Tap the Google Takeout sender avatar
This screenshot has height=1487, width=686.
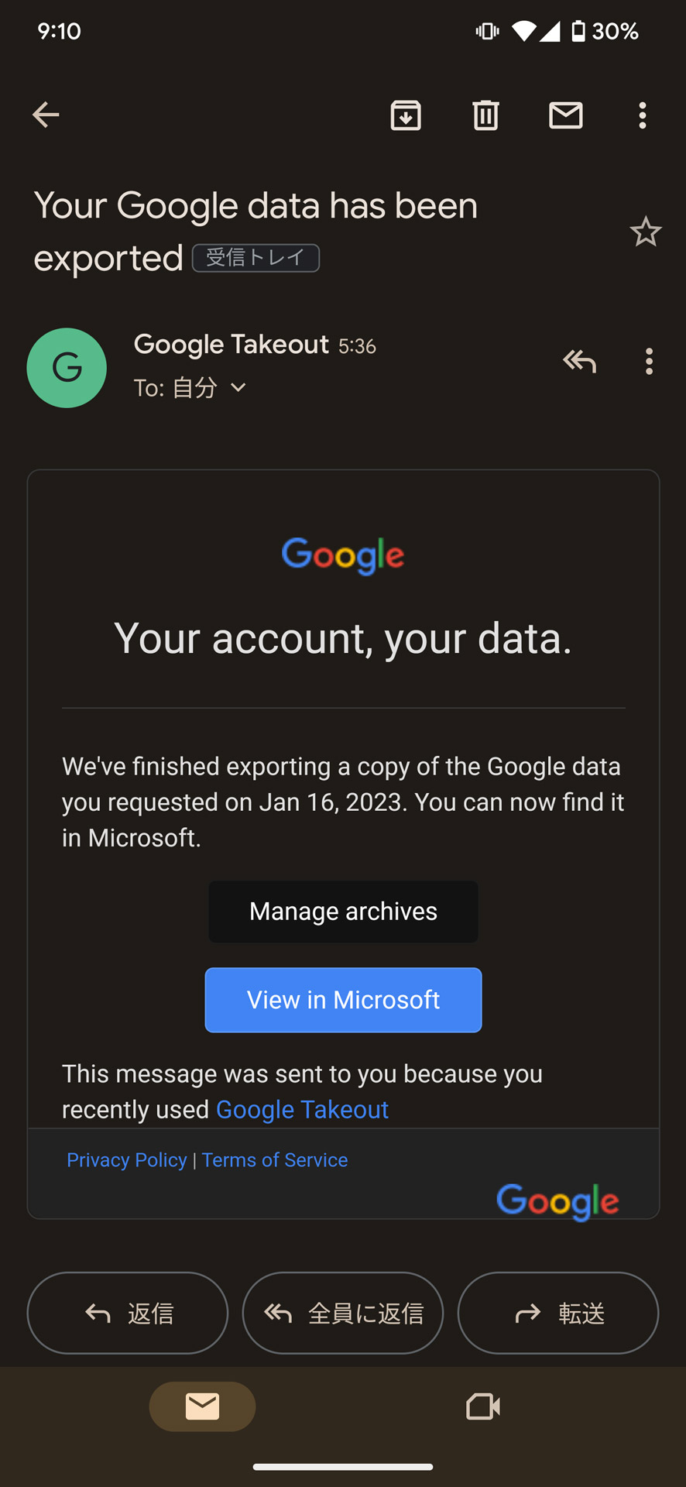point(67,368)
